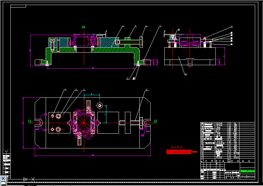The width and height of the screenshot is (263, 186).
Task: Select the green C-C section view label
Action: click(x=84, y=27)
